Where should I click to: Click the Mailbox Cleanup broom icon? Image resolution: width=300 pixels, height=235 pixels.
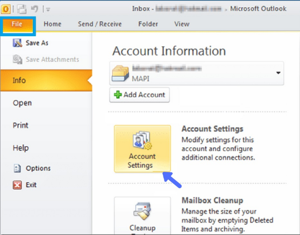(142, 211)
